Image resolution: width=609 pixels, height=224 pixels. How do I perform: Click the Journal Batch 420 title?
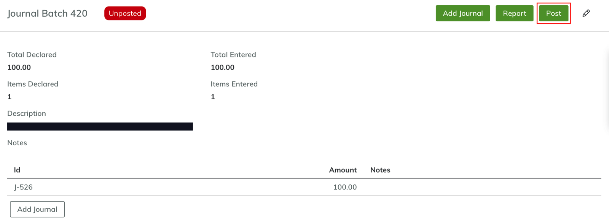(47, 13)
